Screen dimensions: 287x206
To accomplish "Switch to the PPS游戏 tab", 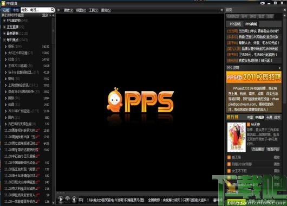I will pyautogui.click(x=235, y=24).
